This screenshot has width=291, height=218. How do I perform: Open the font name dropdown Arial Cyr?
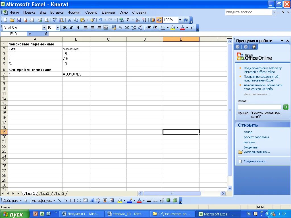point(44,28)
